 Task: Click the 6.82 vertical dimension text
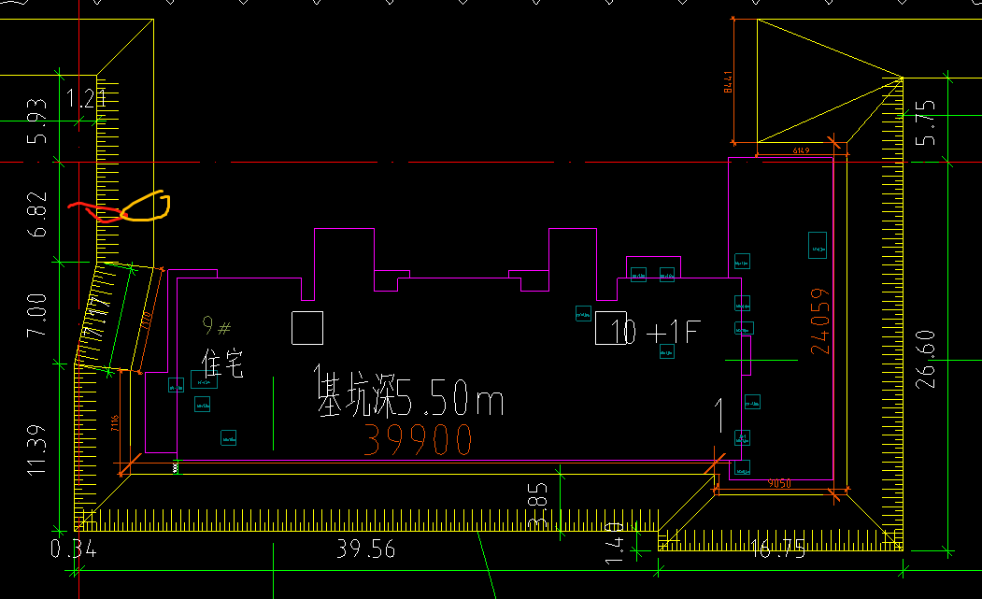37,214
